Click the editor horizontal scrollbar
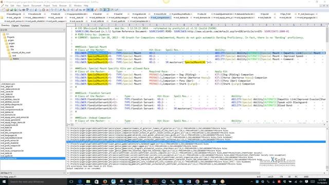The width and height of the screenshot is (329, 185). click(x=196, y=124)
